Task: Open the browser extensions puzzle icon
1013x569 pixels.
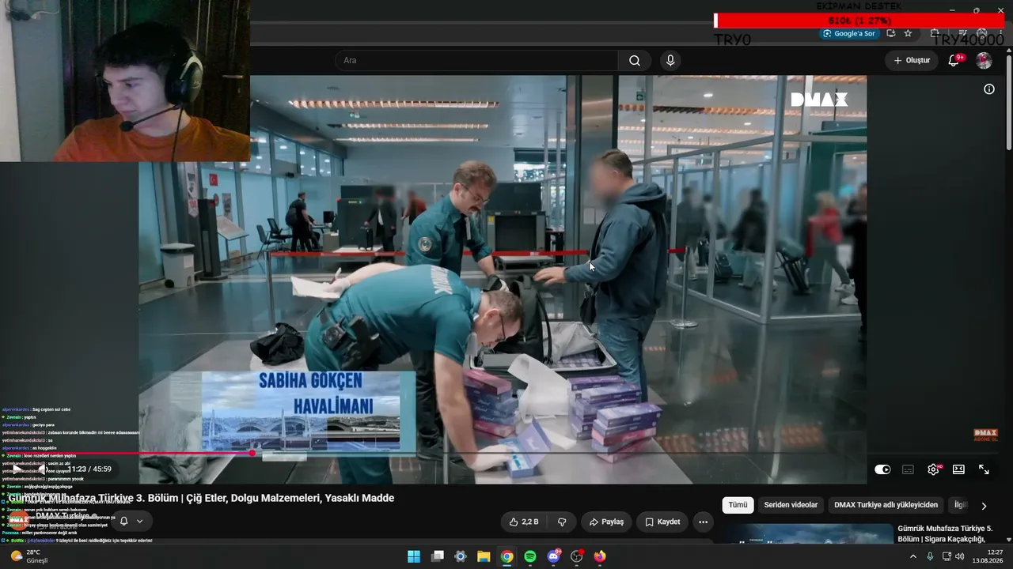Action: coord(935,33)
